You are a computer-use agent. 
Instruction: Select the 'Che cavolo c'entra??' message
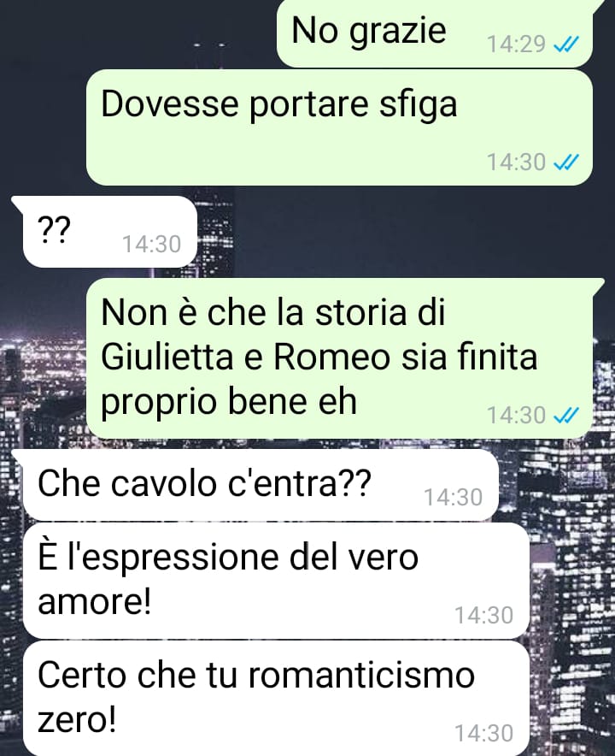pyautogui.click(x=260, y=485)
